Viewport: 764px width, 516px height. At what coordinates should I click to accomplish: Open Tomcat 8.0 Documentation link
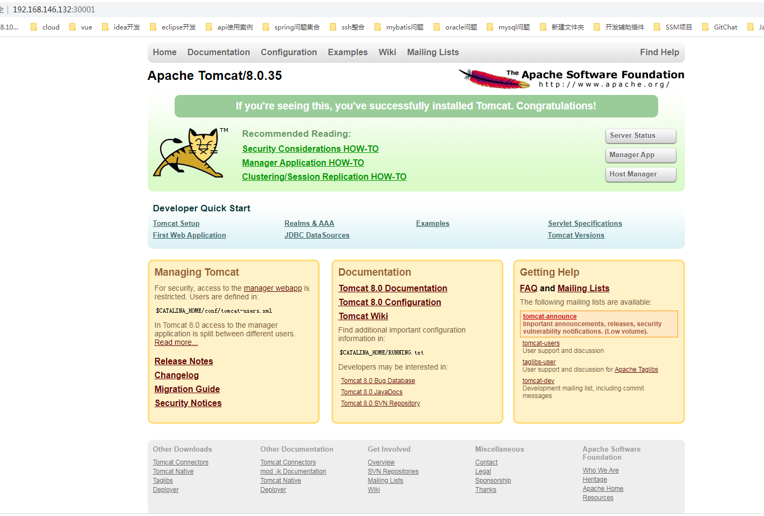pyautogui.click(x=393, y=288)
